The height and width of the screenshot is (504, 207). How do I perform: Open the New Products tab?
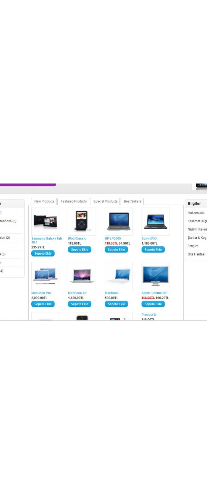(x=44, y=201)
